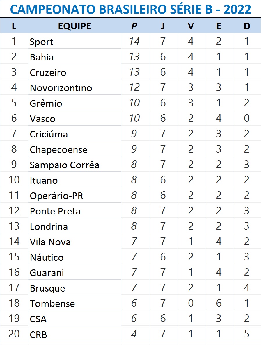261x345 pixels.
Task: Click the Operário-PR team cell
Action: (56, 196)
